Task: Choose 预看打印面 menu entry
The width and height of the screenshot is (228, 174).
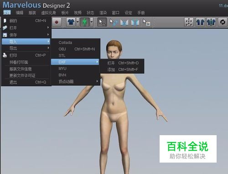Action: pyautogui.click(x=26, y=62)
